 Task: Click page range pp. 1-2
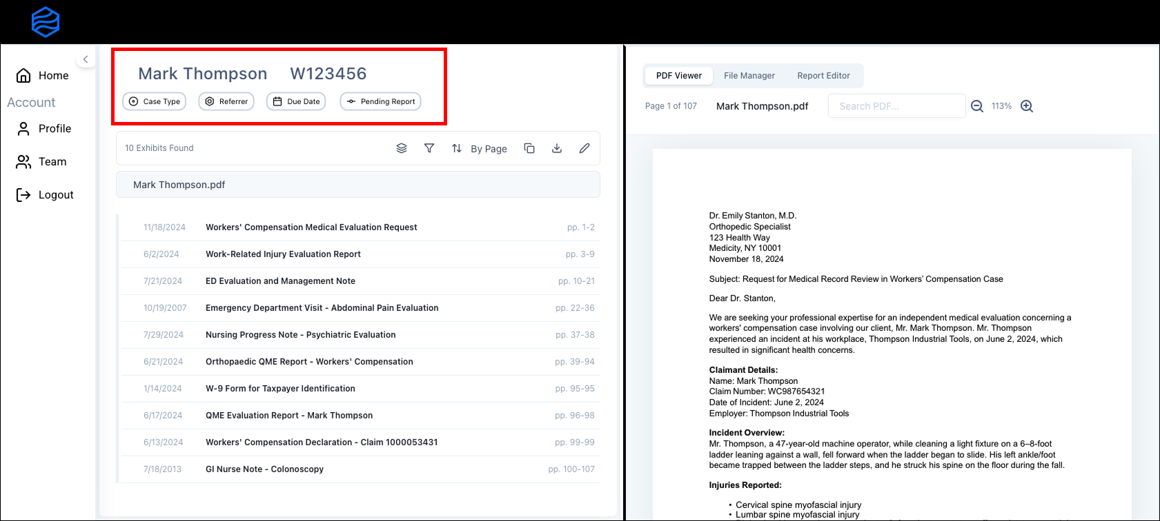(x=581, y=227)
